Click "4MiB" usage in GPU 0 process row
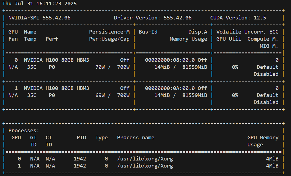Viewport: 291px width, 176px height. [272, 159]
